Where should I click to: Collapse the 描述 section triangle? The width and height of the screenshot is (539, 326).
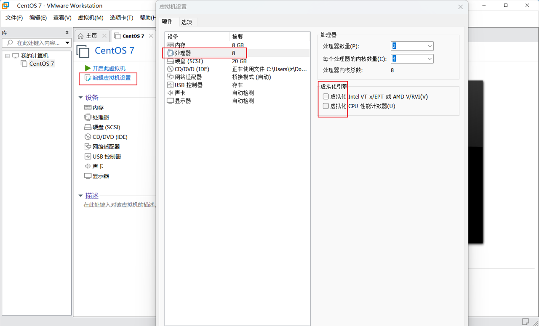[81, 196]
